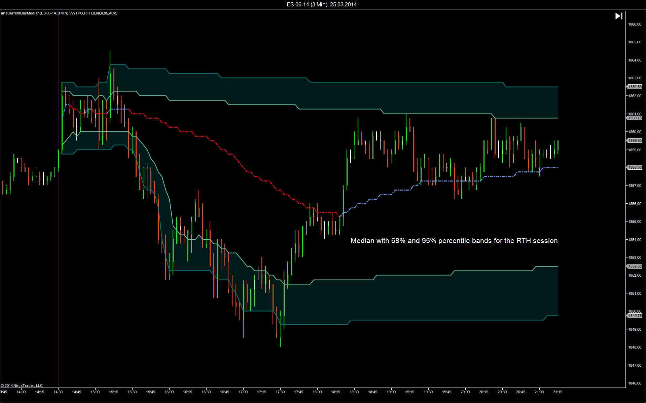Viewport: 646px width, 403px height.
Task: Click the 1860,75 price marker
Action: click(635, 118)
